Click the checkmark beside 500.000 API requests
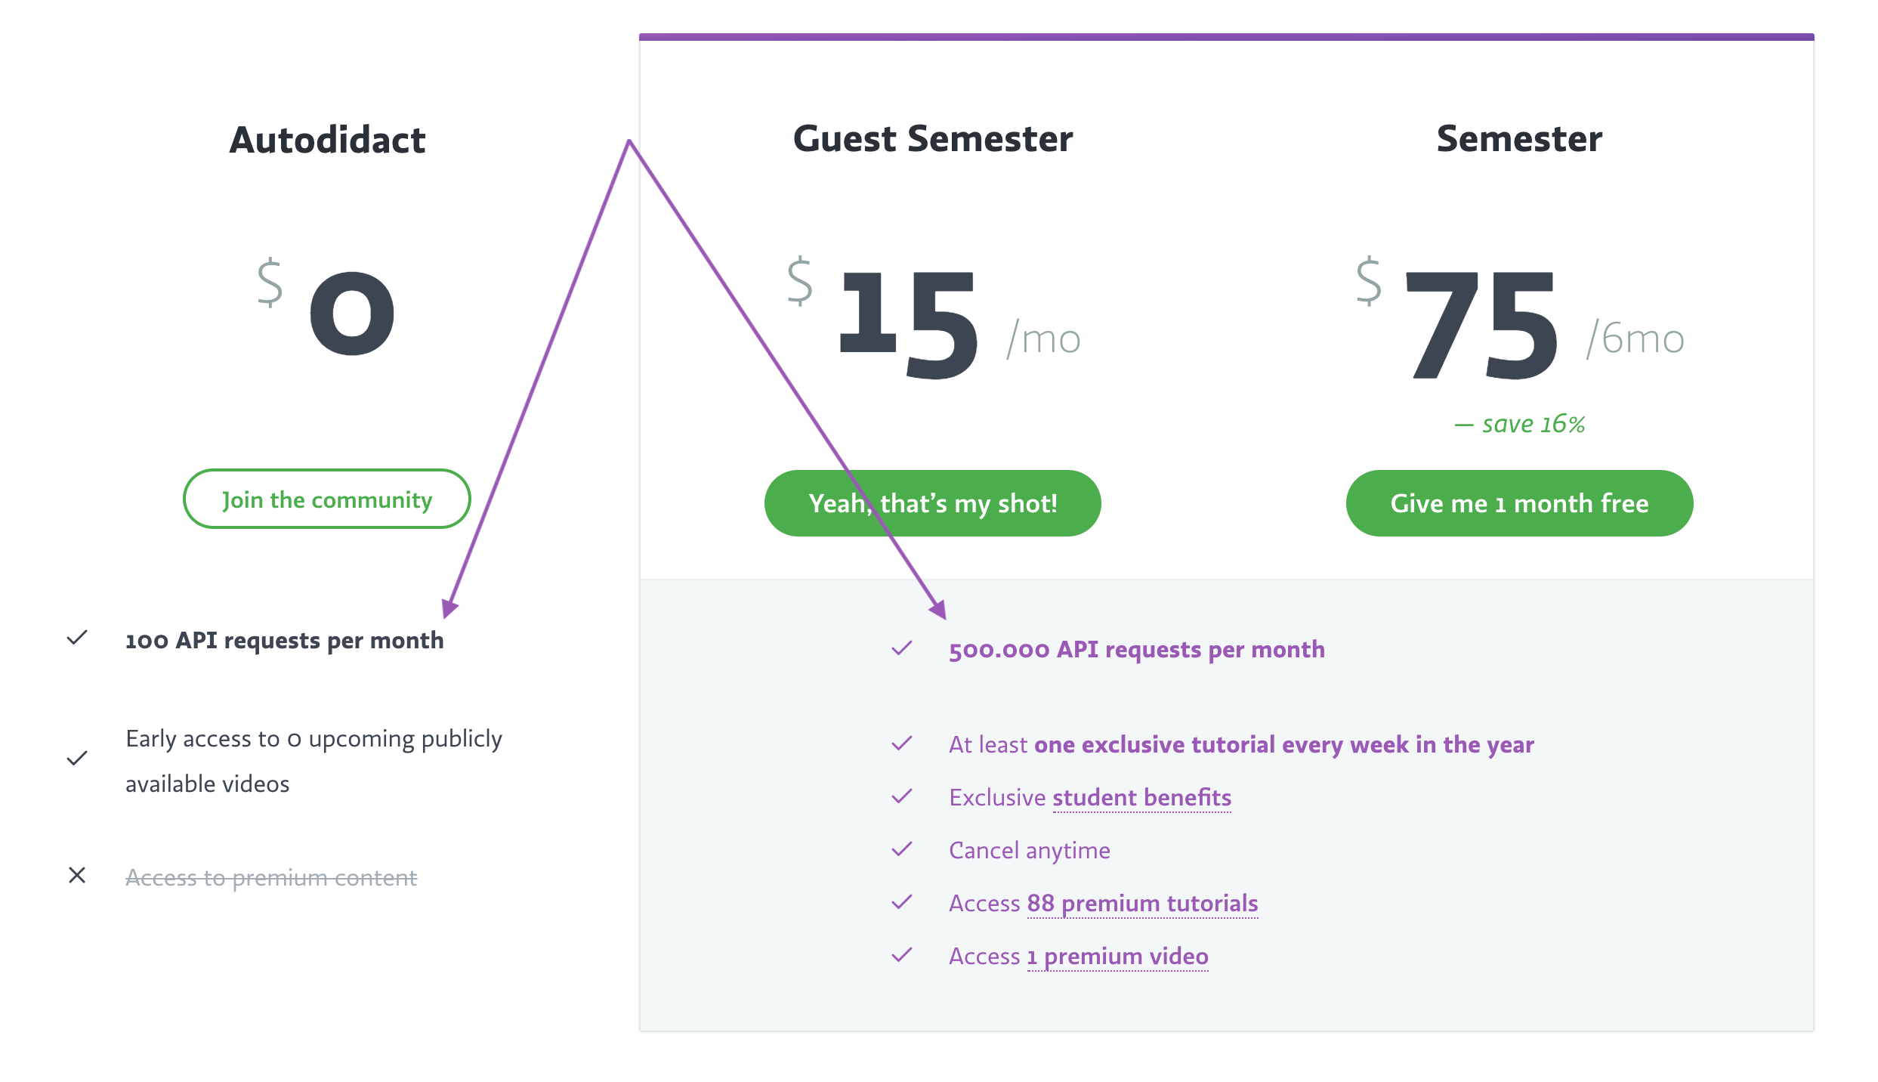This screenshot has height=1082, width=1878. (x=902, y=648)
